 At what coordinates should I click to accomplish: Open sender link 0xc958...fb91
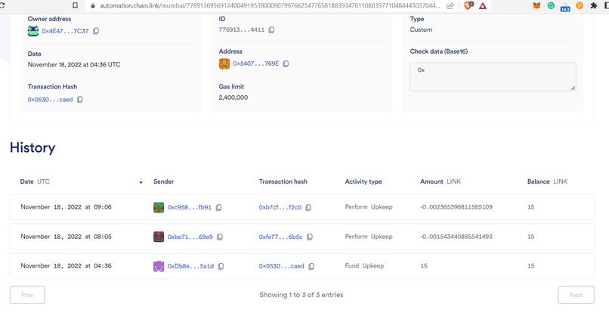(190, 208)
